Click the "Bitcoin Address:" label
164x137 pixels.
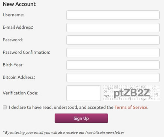point(18,77)
